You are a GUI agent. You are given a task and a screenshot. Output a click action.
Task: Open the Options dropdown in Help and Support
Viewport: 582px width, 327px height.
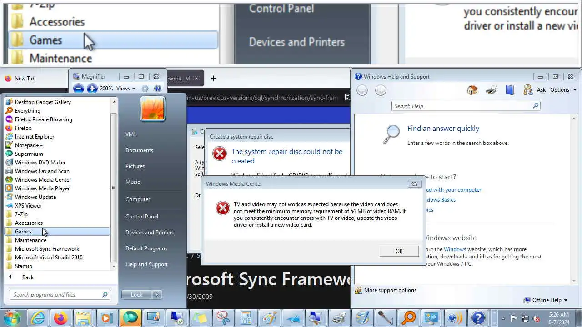pyautogui.click(x=563, y=90)
